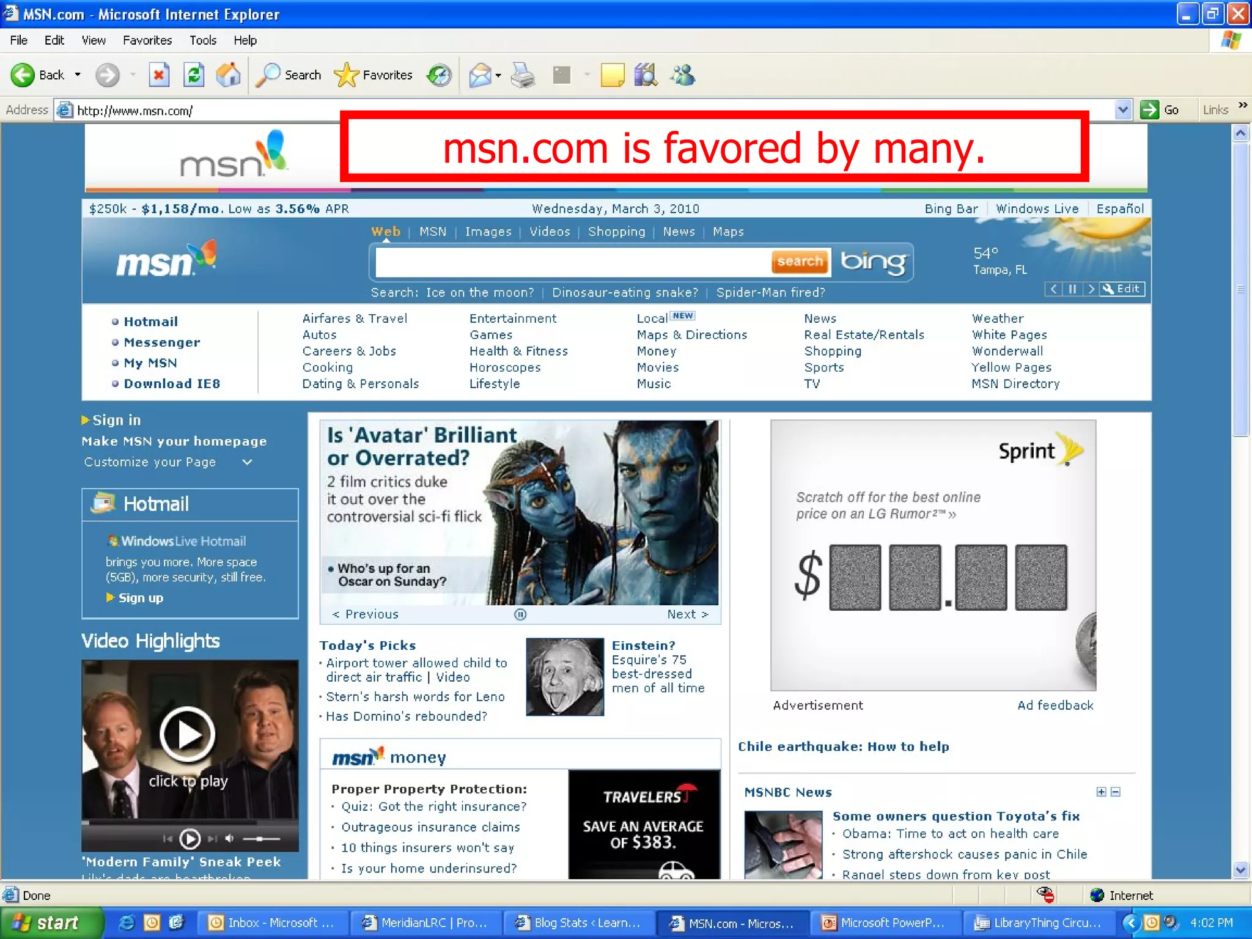Click the Messenger people icon

(683, 75)
